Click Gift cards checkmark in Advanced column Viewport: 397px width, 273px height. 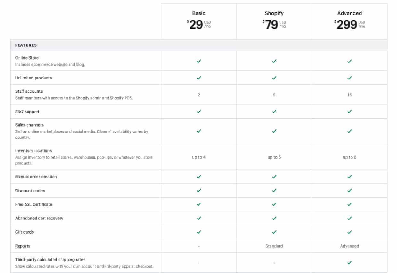(x=349, y=232)
